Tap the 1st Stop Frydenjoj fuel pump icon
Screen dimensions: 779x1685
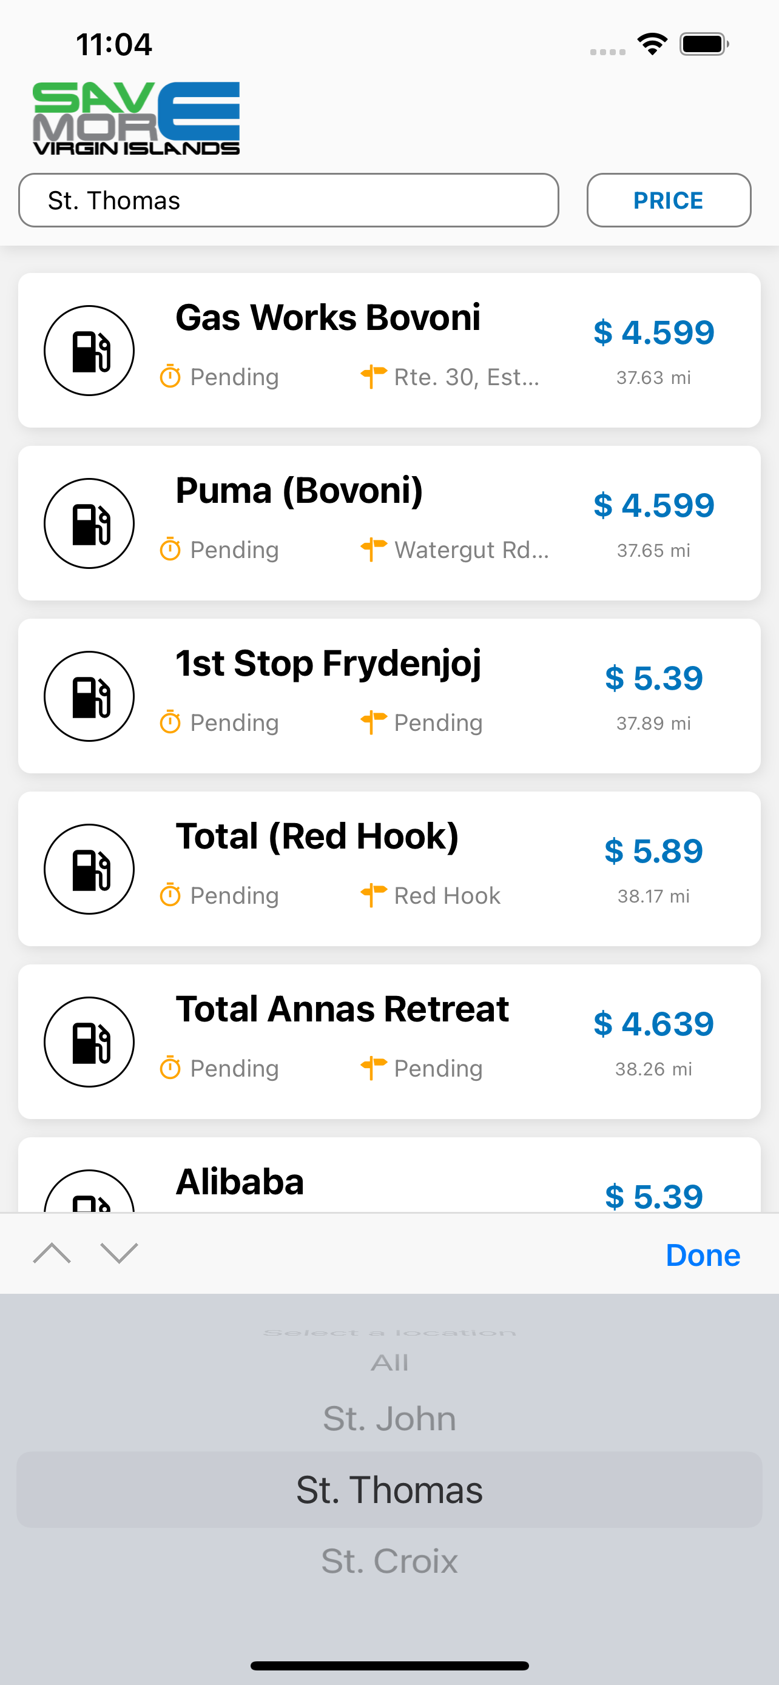coord(89,696)
